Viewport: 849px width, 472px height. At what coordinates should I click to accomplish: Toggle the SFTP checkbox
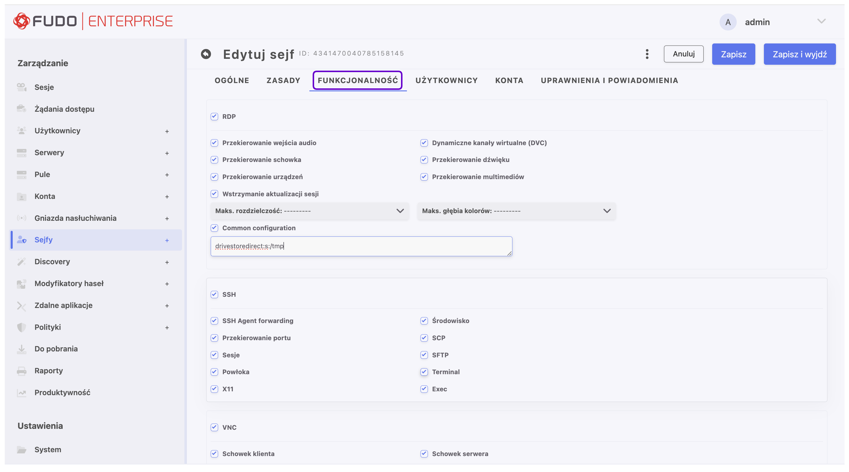click(x=424, y=355)
